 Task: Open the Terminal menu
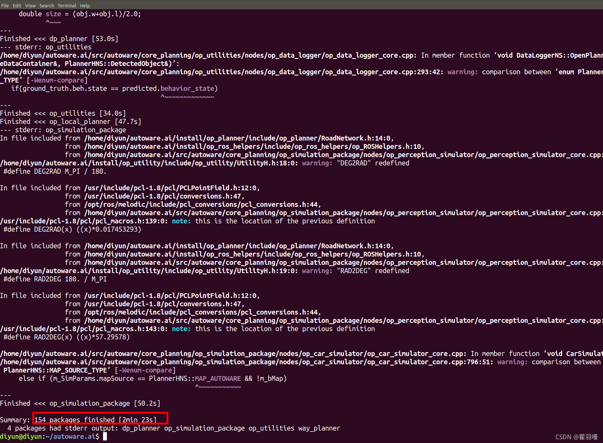(x=67, y=5)
